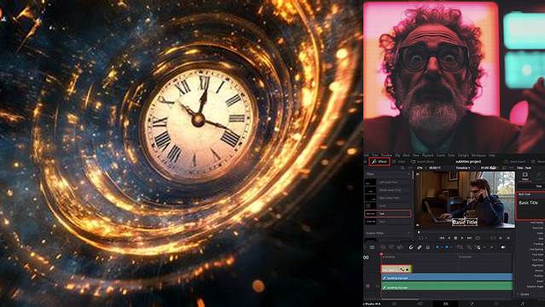This screenshot has width=545, height=307.
Task: Enable loop playback icon
Action: pyautogui.click(x=478, y=238)
